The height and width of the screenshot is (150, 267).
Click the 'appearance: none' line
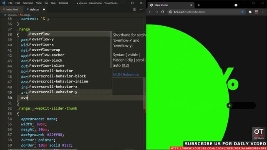pyautogui.click(x=39, y=119)
